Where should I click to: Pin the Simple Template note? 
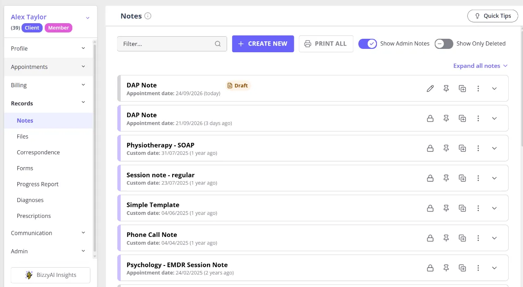point(446,208)
